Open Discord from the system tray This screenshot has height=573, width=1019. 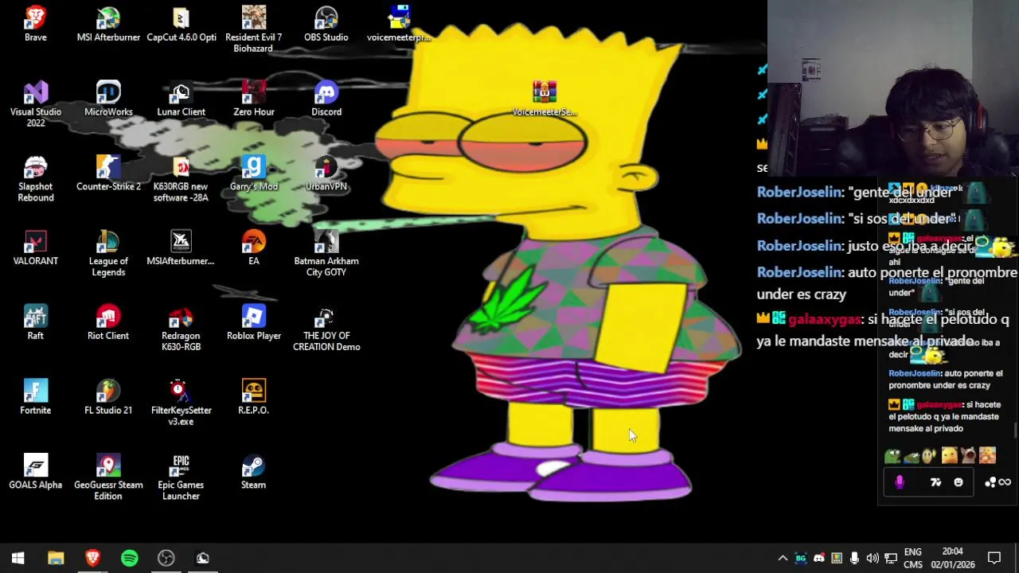818,558
